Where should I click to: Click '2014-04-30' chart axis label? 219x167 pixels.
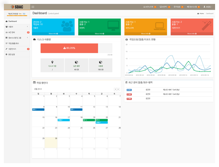click(x=129, y=75)
